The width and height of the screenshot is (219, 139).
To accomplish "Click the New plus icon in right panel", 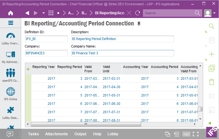I will click(x=212, y=54).
